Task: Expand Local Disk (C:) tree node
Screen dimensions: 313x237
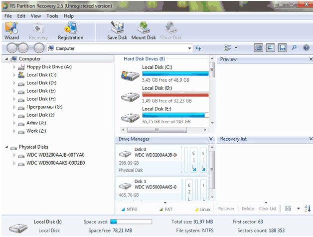Action: point(14,75)
